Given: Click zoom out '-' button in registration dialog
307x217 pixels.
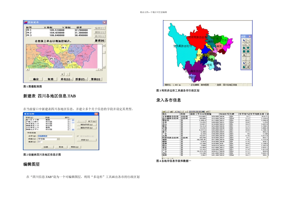Looking at the screenshot, I should tap(68, 74).
